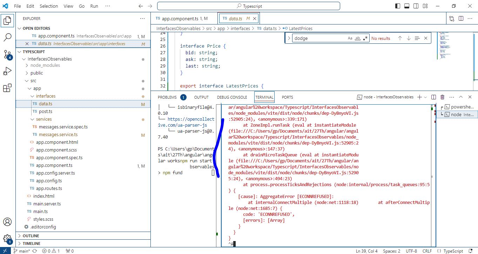
Task: Switch to the Problems panel tab
Action: pyautogui.click(x=167, y=97)
